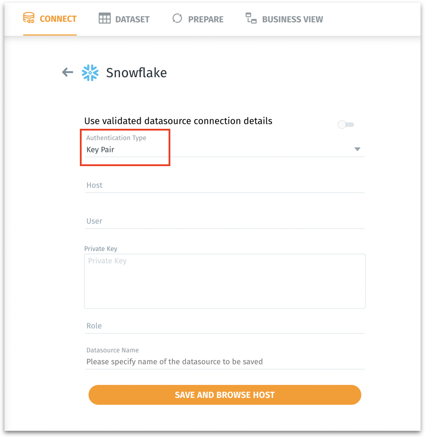Viewport: 425px width, 437px height.
Task: Click the Snowflake logo icon
Action: point(90,73)
